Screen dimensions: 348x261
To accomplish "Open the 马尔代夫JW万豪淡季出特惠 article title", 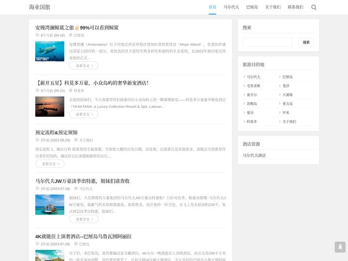I will [x=82, y=181].
